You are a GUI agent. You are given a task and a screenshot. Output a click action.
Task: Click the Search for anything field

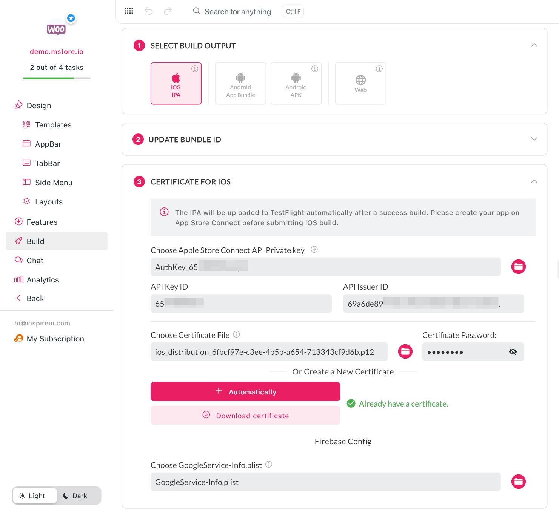237,12
